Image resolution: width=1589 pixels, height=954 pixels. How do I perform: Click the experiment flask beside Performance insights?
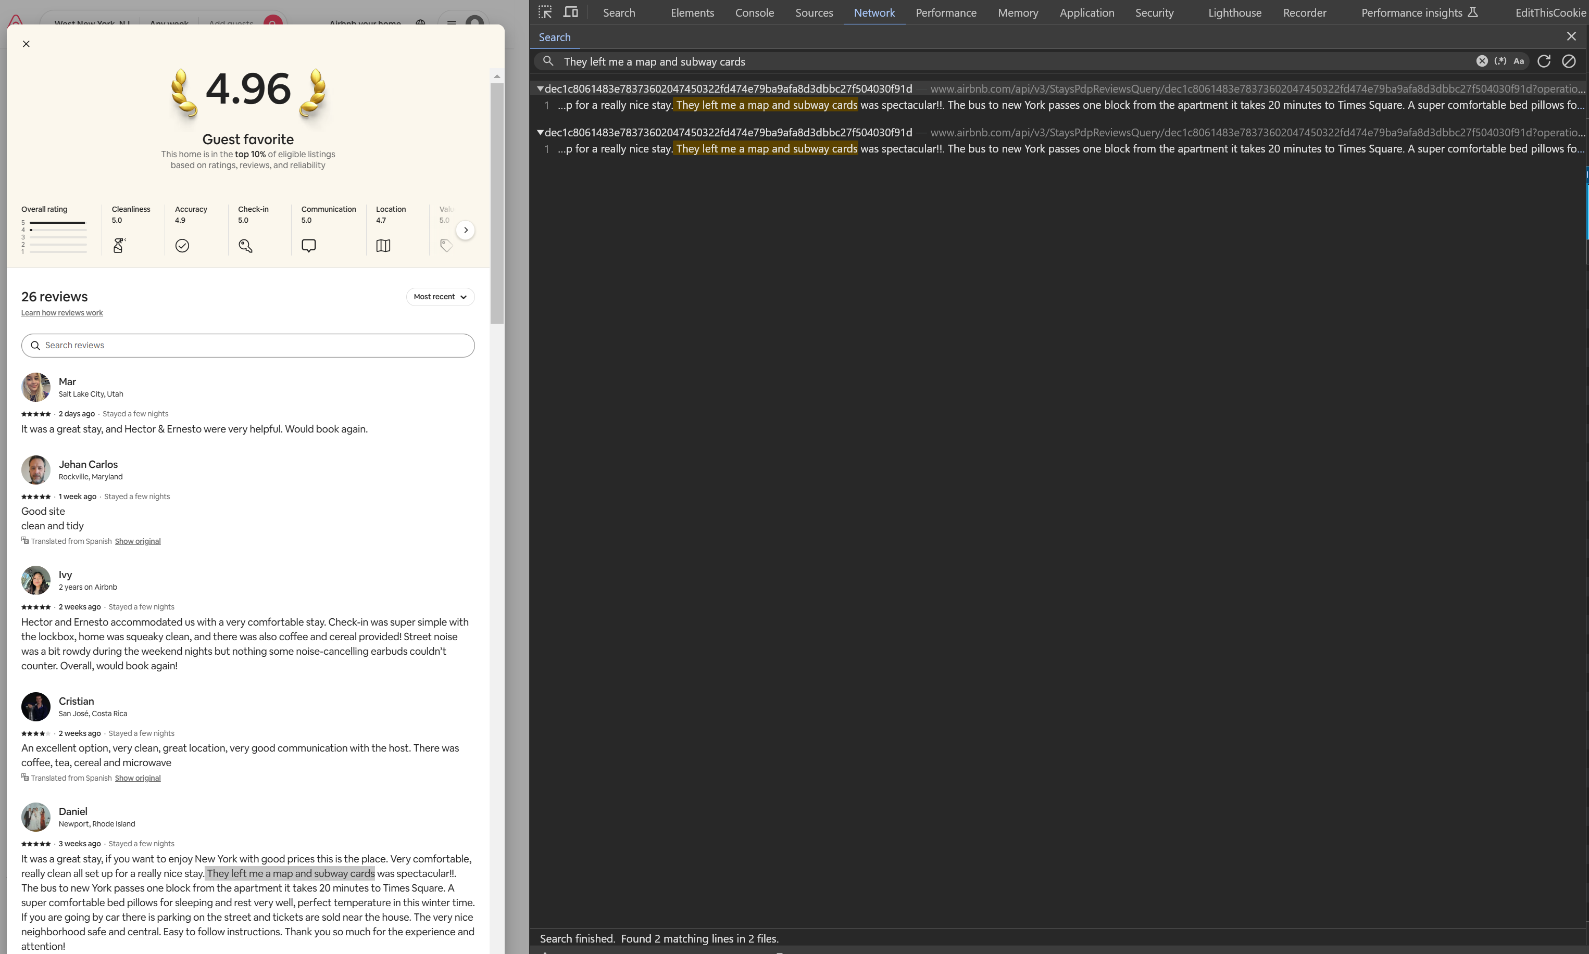pos(1473,12)
